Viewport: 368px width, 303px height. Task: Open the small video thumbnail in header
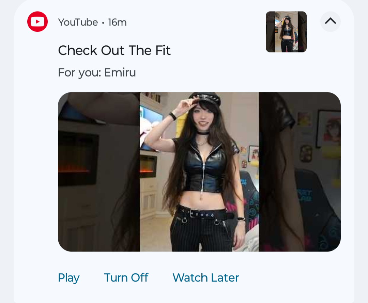point(286,32)
